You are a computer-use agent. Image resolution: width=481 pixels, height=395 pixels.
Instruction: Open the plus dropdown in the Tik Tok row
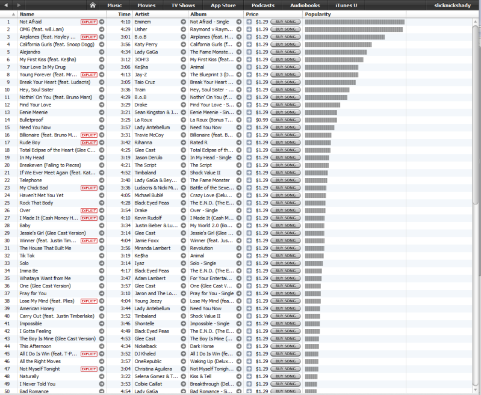pos(249,256)
